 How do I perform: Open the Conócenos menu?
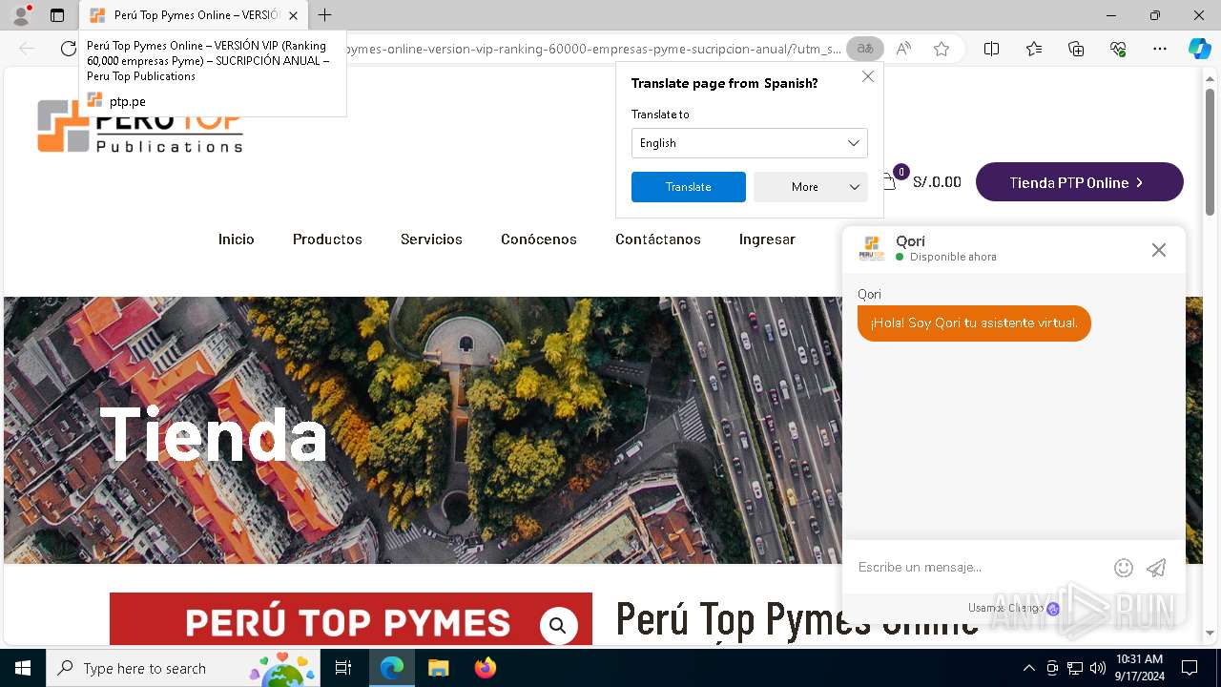pyautogui.click(x=539, y=239)
